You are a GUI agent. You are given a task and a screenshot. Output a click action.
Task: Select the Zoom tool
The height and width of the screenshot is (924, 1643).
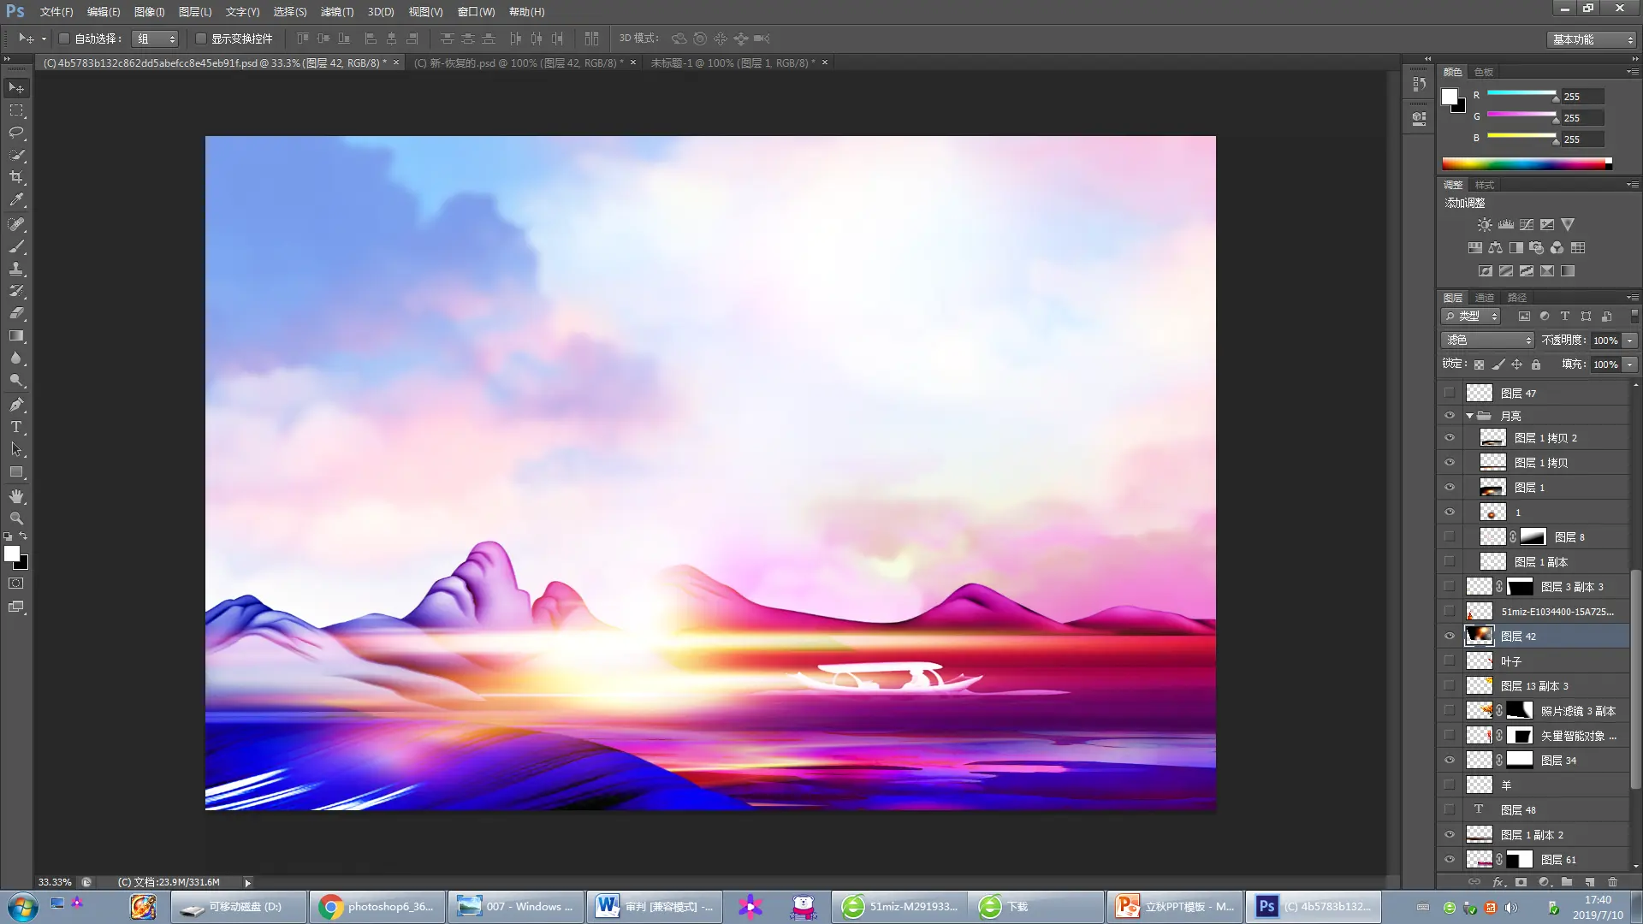coord(16,518)
